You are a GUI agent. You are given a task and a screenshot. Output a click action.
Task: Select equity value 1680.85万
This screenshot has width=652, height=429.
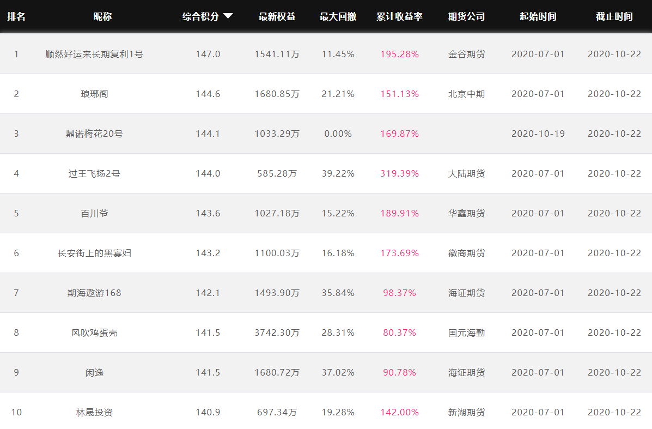(277, 94)
